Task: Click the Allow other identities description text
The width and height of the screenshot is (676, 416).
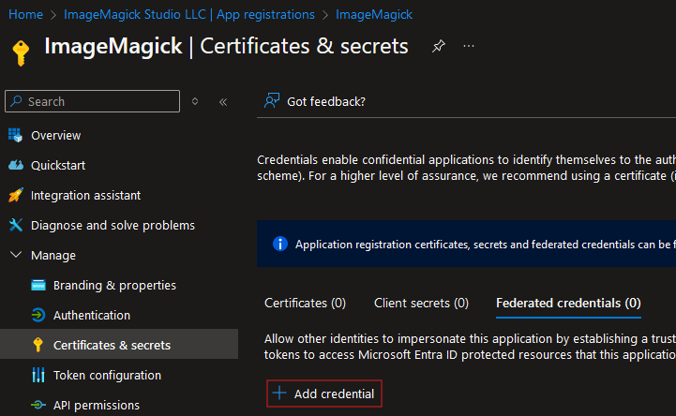Action: [x=470, y=347]
